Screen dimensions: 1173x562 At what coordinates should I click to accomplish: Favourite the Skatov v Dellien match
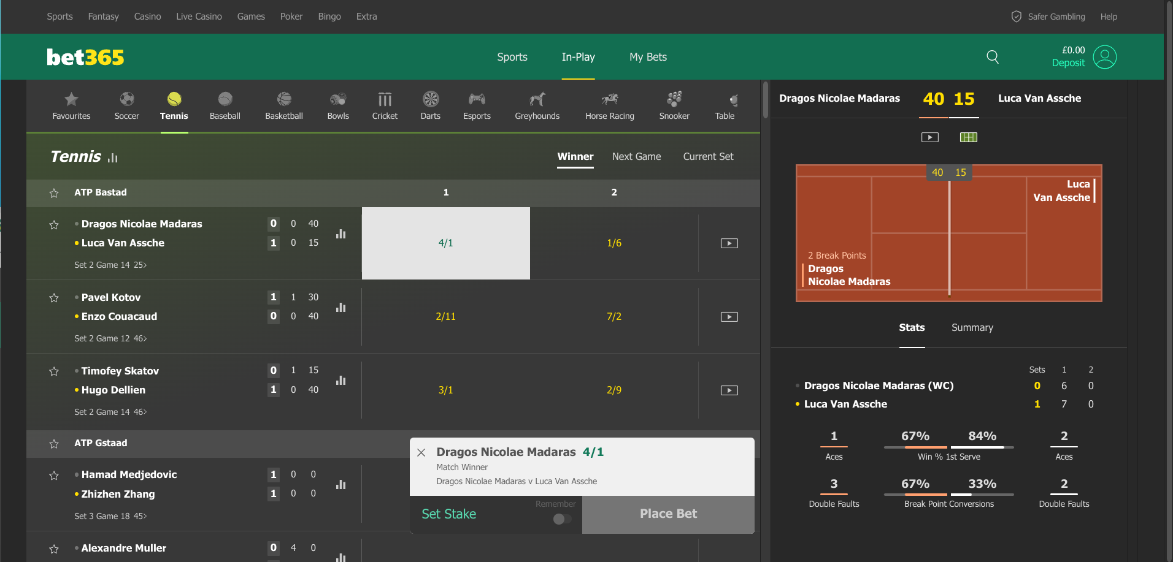54,371
